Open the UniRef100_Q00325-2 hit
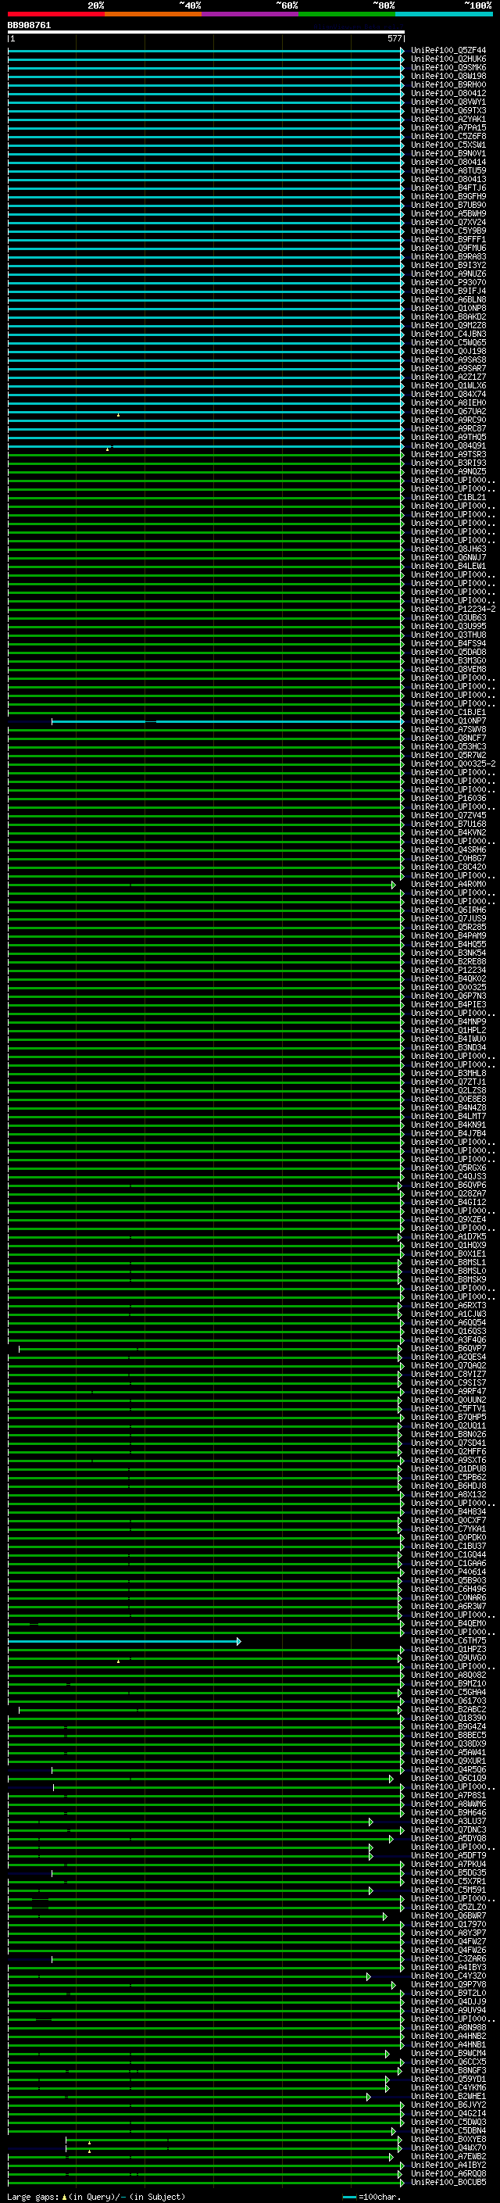Screen dimensions: 500x2203 point(453,764)
